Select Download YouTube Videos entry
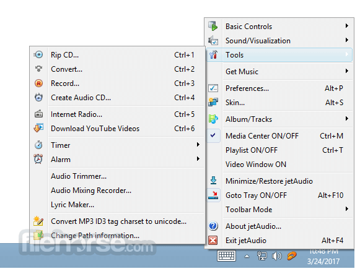Screen dimensions: 360x274 point(117,129)
